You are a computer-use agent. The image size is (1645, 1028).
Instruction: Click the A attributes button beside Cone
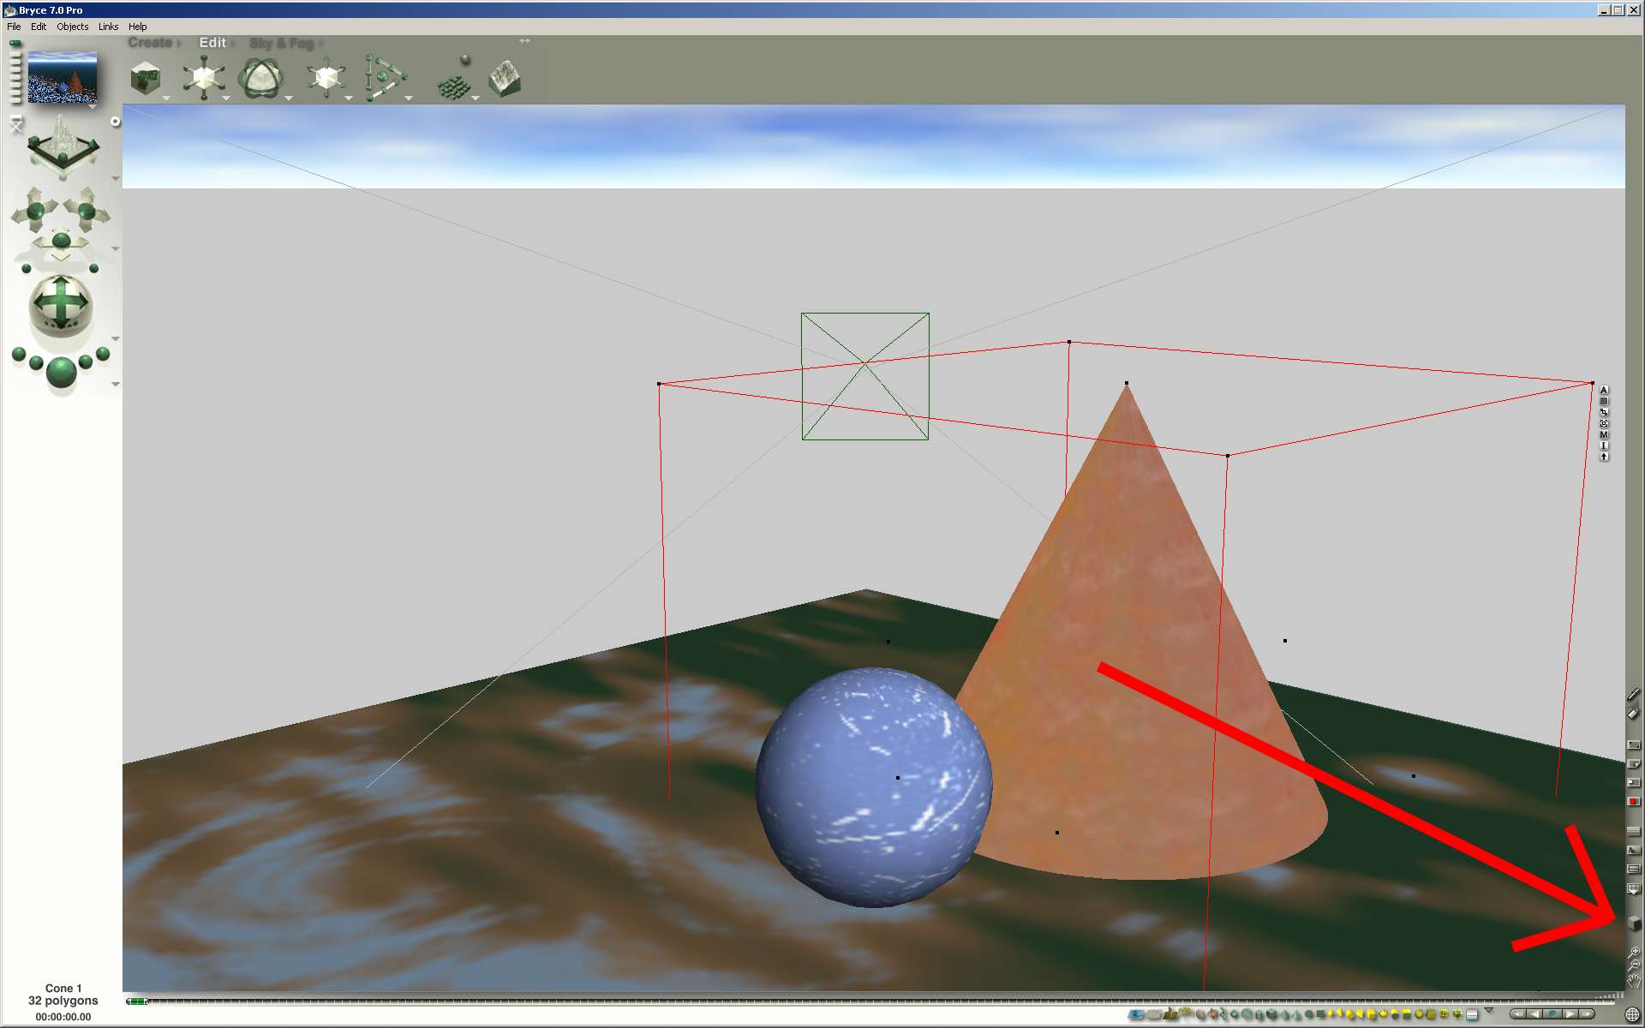[1604, 390]
